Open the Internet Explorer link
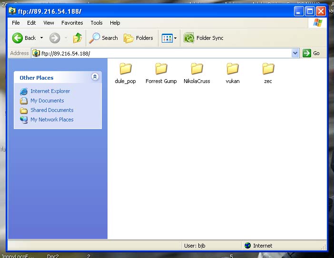This screenshot has width=334, height=258. click(50, 91)
